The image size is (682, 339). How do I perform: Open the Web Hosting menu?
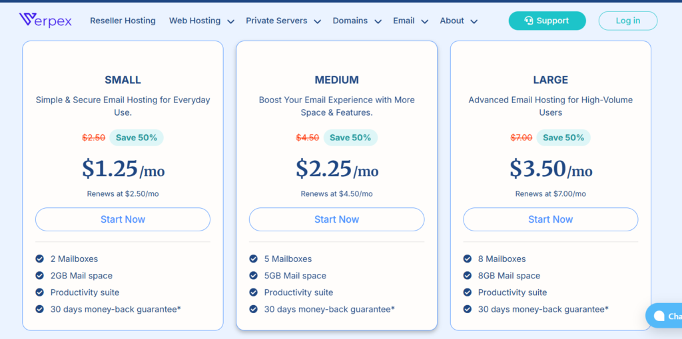194,21
